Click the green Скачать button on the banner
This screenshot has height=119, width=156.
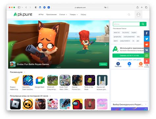click(103, 64)
